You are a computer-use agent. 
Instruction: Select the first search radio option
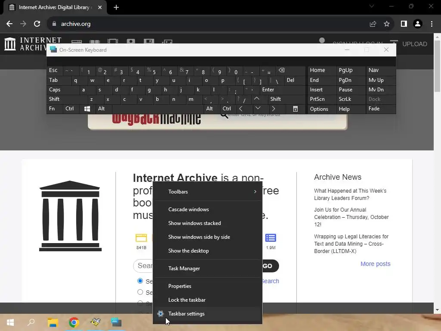pyautogui.click(x=140, y=281)
